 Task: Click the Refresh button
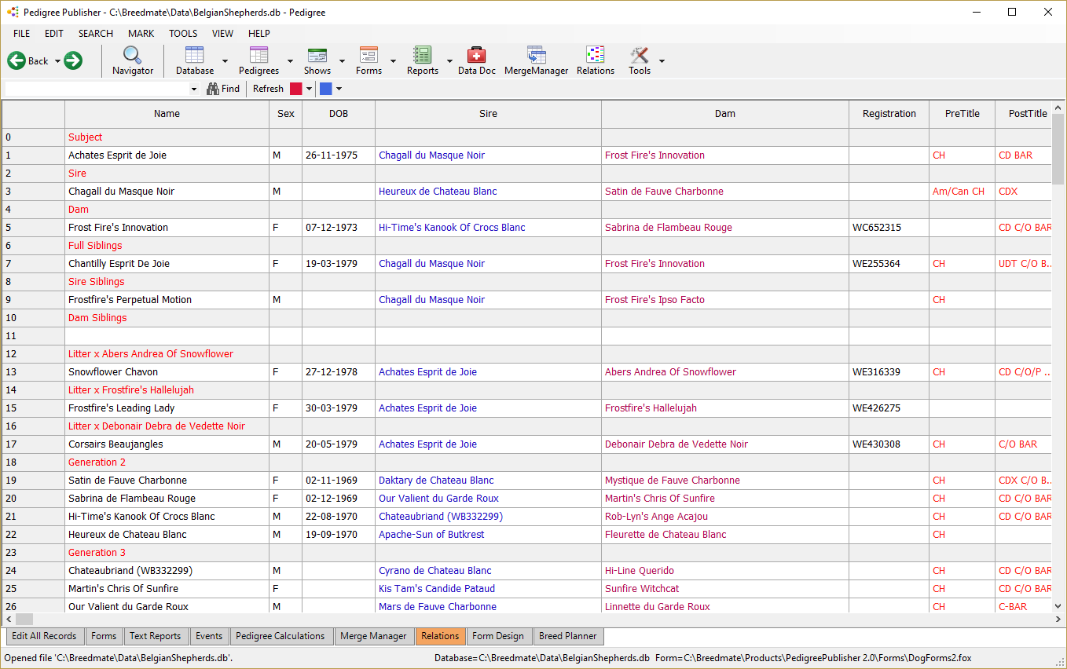(268, 89)
